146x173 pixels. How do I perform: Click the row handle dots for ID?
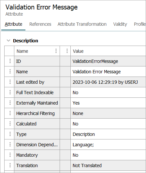10,61
